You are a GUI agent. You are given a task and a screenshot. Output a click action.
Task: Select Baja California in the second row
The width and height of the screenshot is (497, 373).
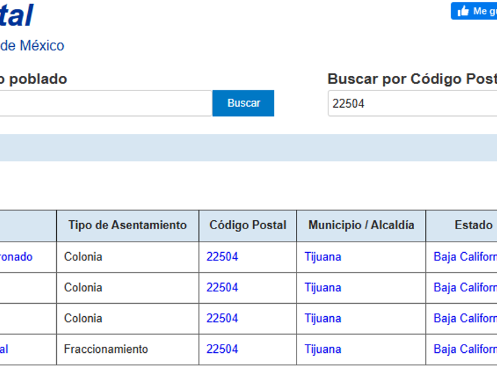465,288
